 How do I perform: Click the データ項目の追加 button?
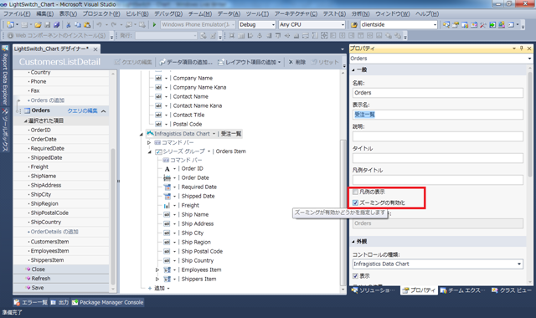pos(186,62)
